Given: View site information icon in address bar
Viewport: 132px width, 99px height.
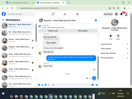Looking at the screenshot, I should pyautogui.click(x=18, y=8).
